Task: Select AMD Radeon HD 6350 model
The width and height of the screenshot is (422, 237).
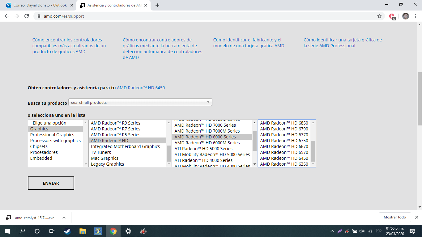Action: coord(284,164)
